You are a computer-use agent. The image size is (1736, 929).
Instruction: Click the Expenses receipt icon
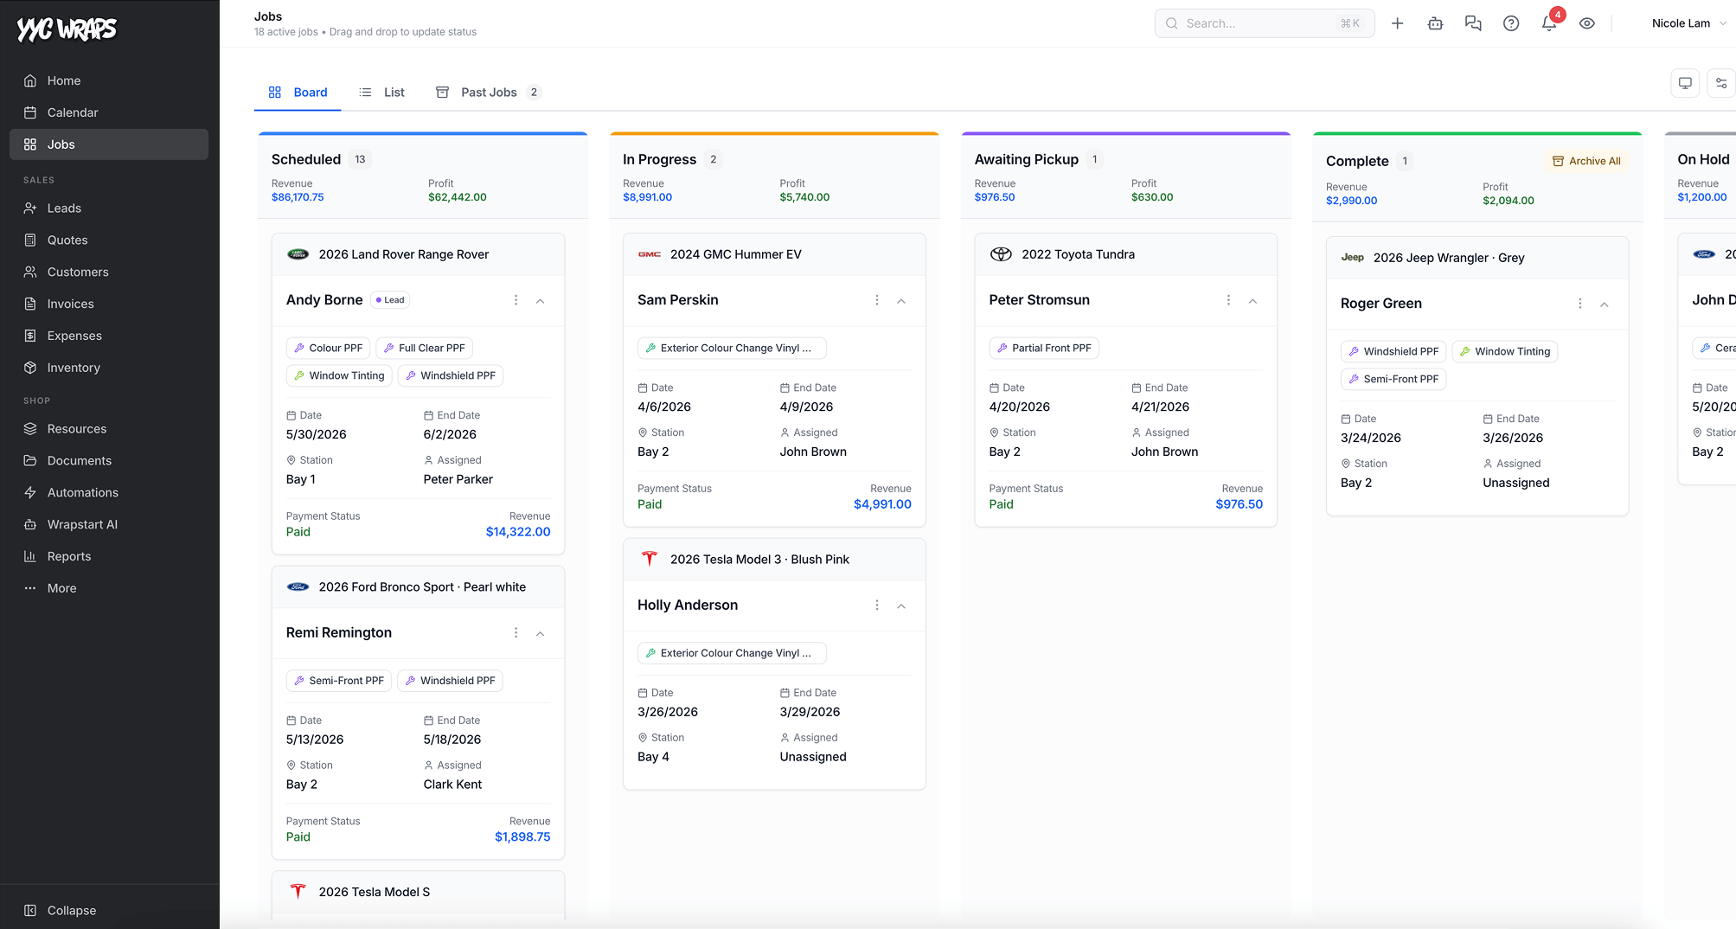click(30, 336)
